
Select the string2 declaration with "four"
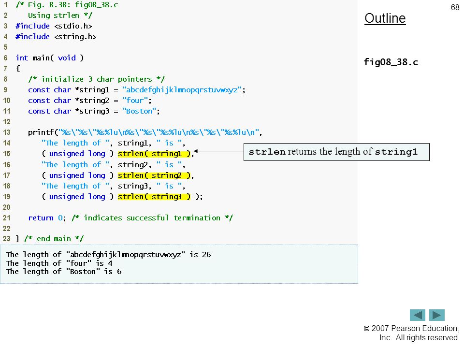pyautogui.click(x=90, y=101)
